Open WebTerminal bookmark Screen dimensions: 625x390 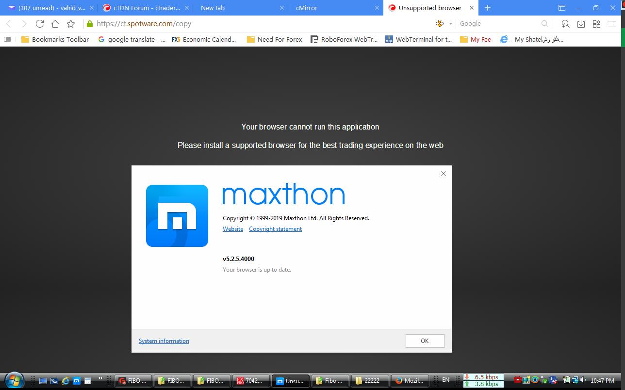419,39
